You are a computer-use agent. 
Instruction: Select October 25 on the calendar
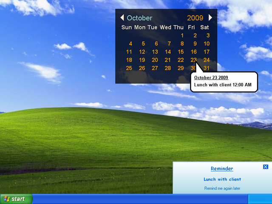(129, 68)
